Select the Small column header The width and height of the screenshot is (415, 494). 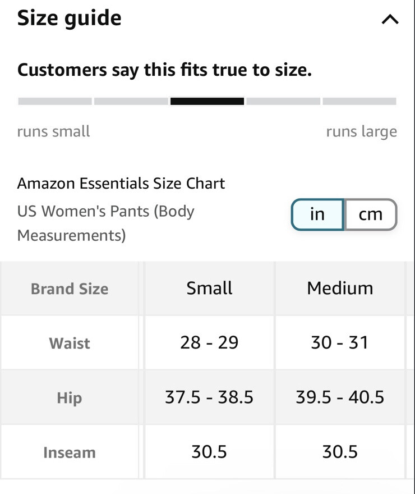(209, 289)
